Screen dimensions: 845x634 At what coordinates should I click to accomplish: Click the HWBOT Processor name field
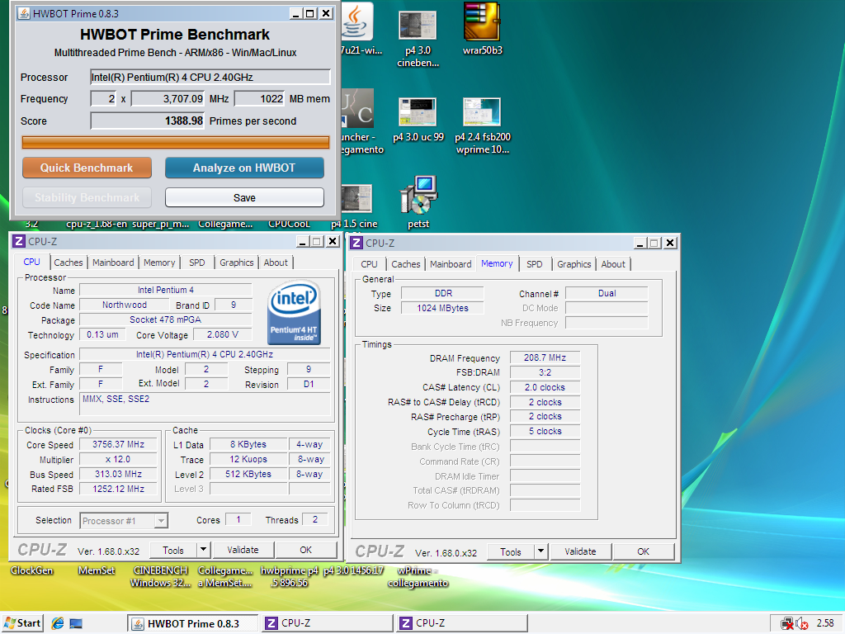tap(210, 77)
